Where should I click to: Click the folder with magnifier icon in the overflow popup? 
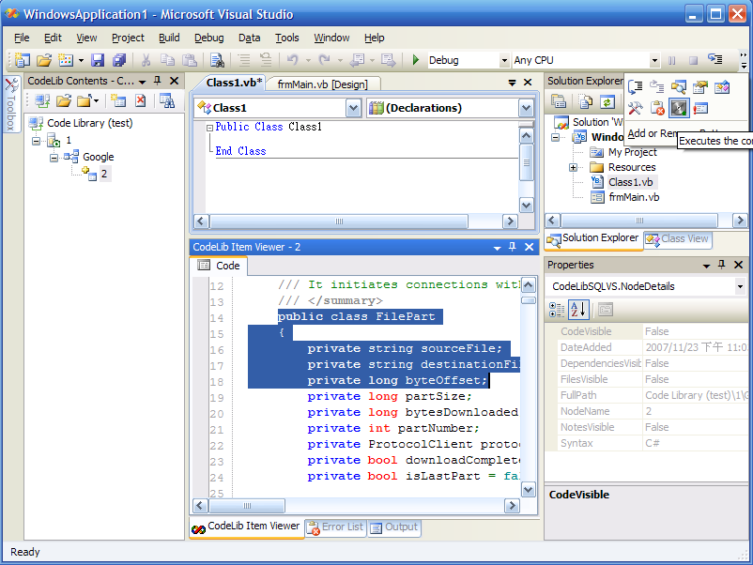click(678, 87)
